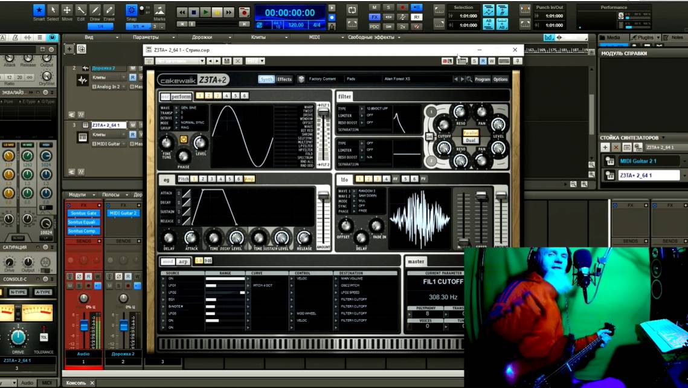Enable plugin automation Read R button
This screenshot has height=388, width=688.
[483, 61]
